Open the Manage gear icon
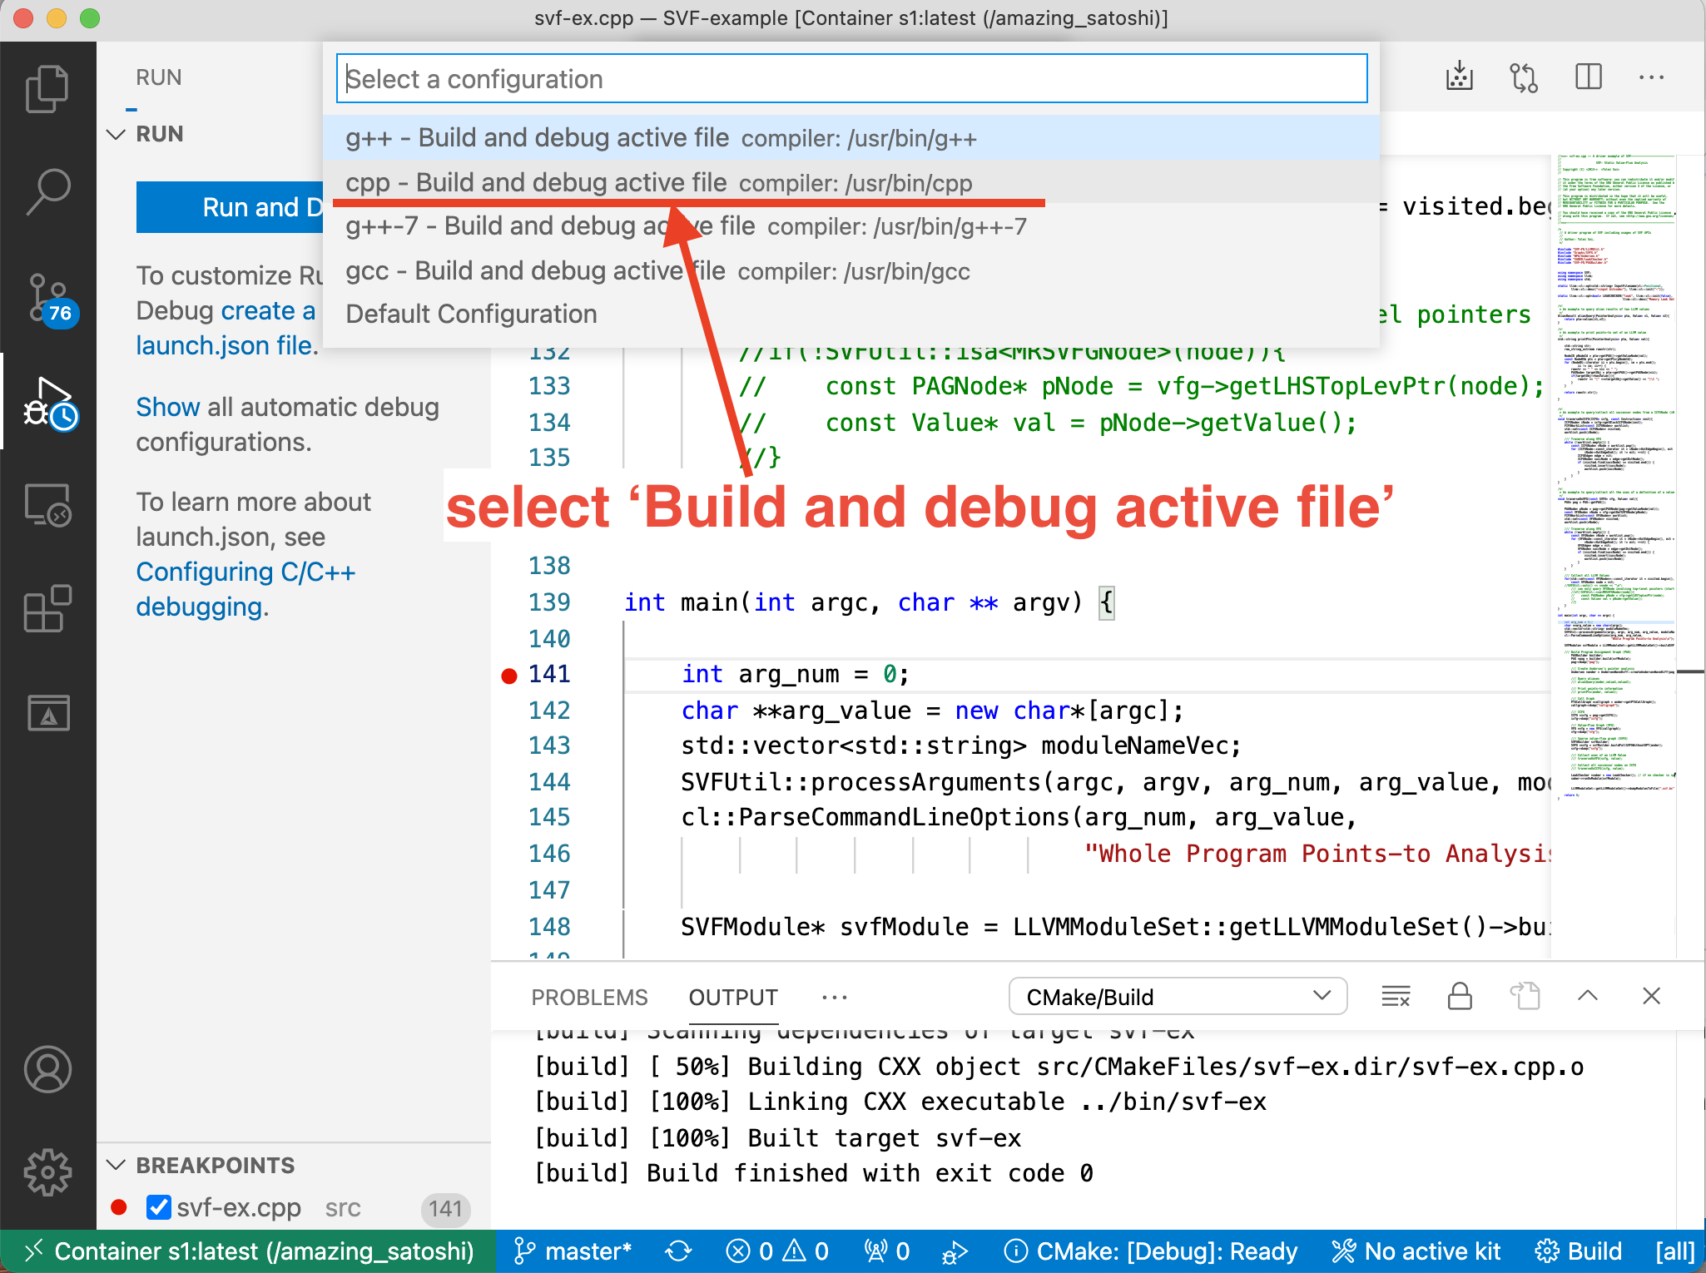The width and height of the screenshot is (1706, 1273). coord(47,1171)
